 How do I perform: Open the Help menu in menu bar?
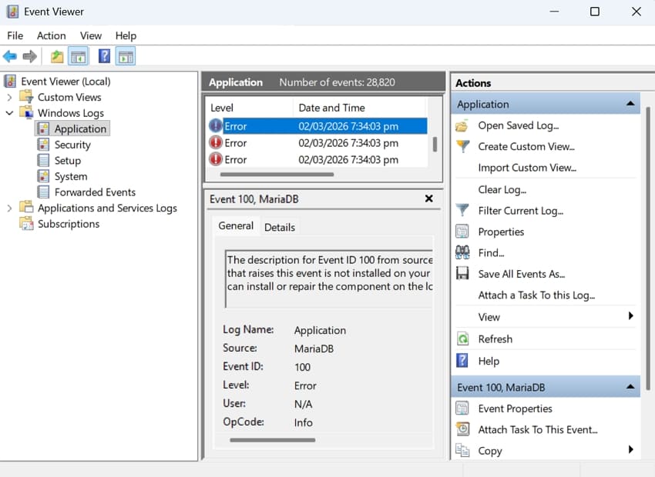pyautogui.click(x=126, y=35)
